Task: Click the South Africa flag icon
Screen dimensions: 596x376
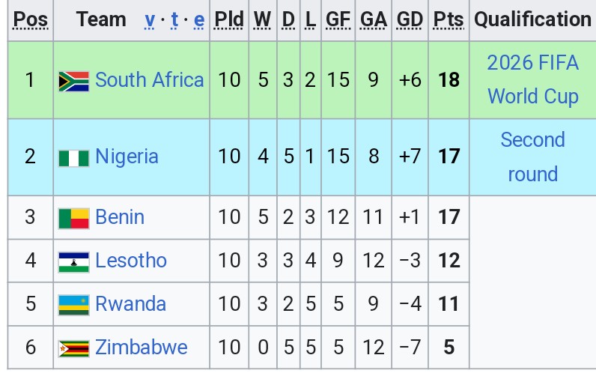Action: click(73, 81)
